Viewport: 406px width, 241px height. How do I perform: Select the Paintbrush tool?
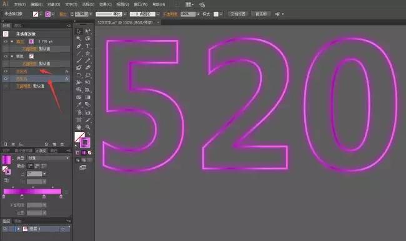(79, 60)
